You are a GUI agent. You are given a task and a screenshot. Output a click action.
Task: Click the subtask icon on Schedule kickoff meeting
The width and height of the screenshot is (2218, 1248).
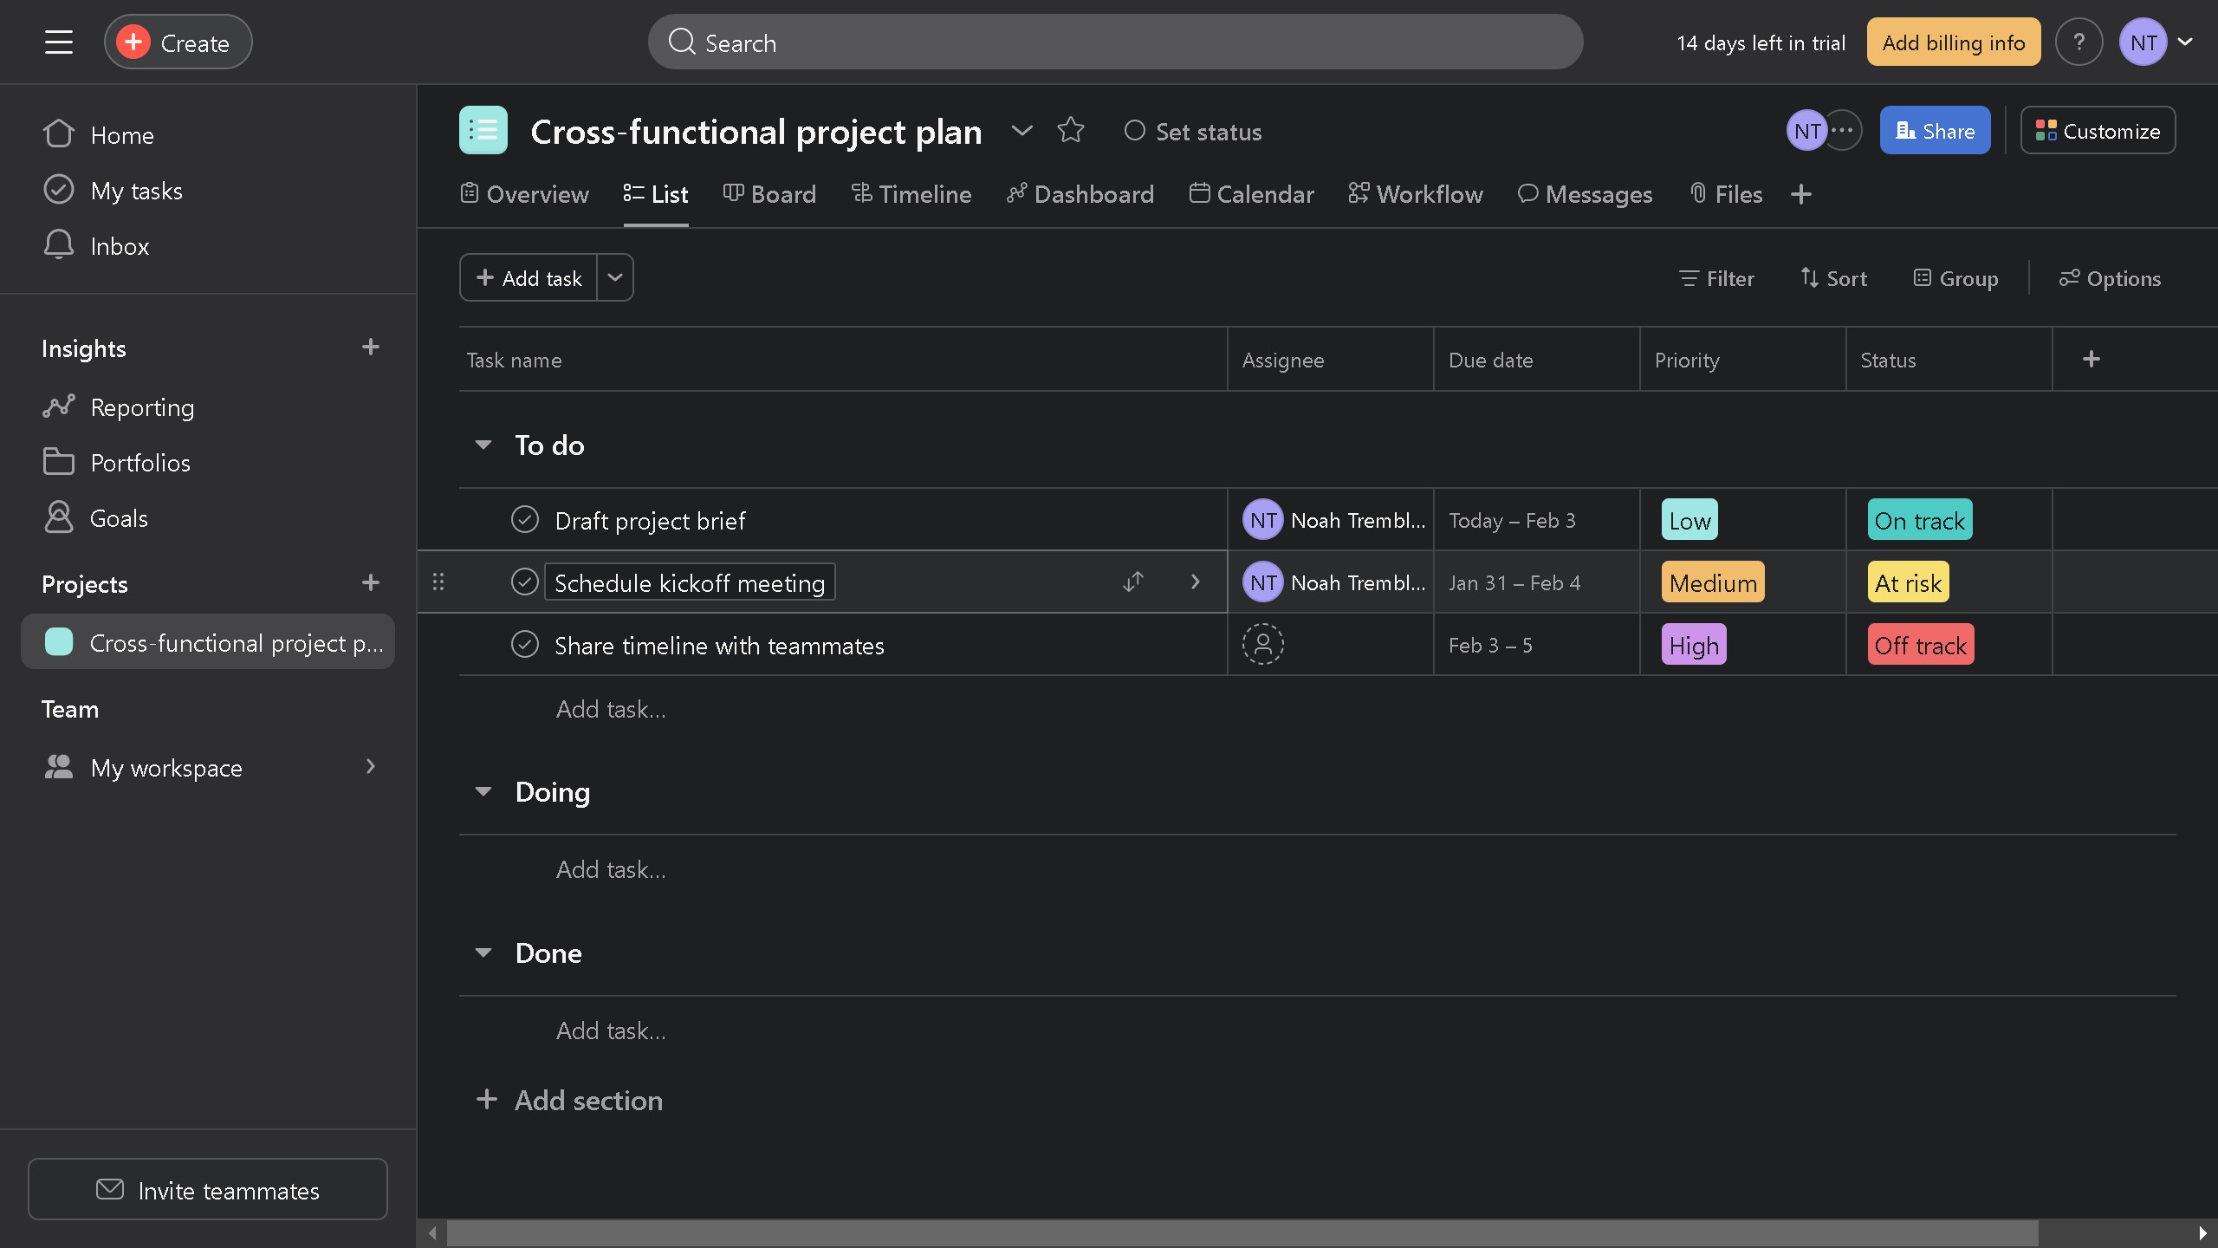click(1132, 582)
